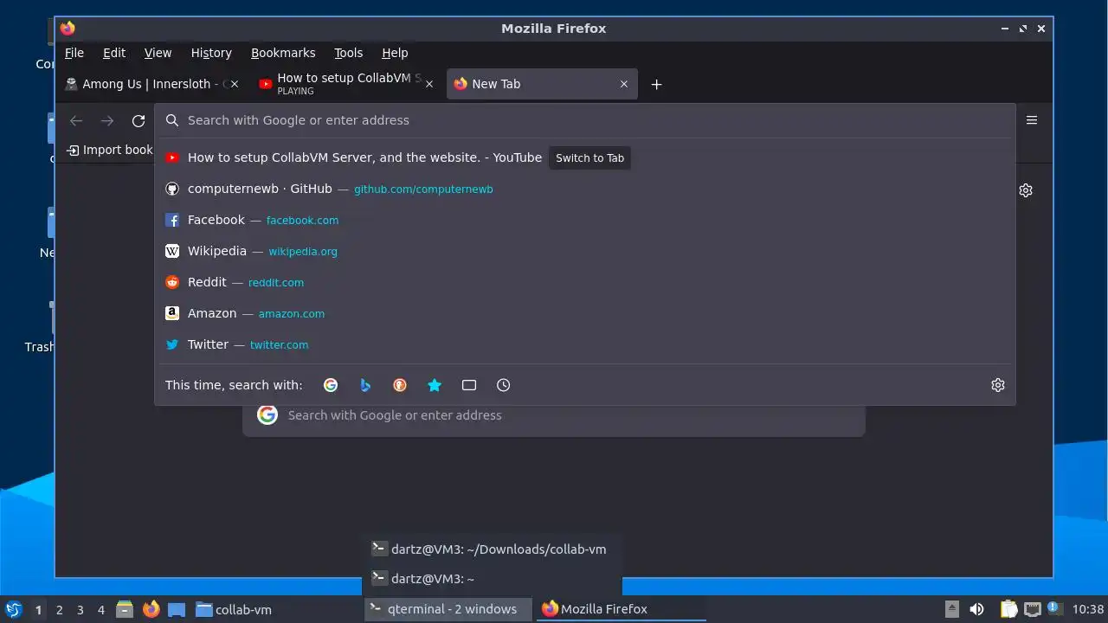
Task: Close the CollabVM YouTube tab
Action: point(429,84)
